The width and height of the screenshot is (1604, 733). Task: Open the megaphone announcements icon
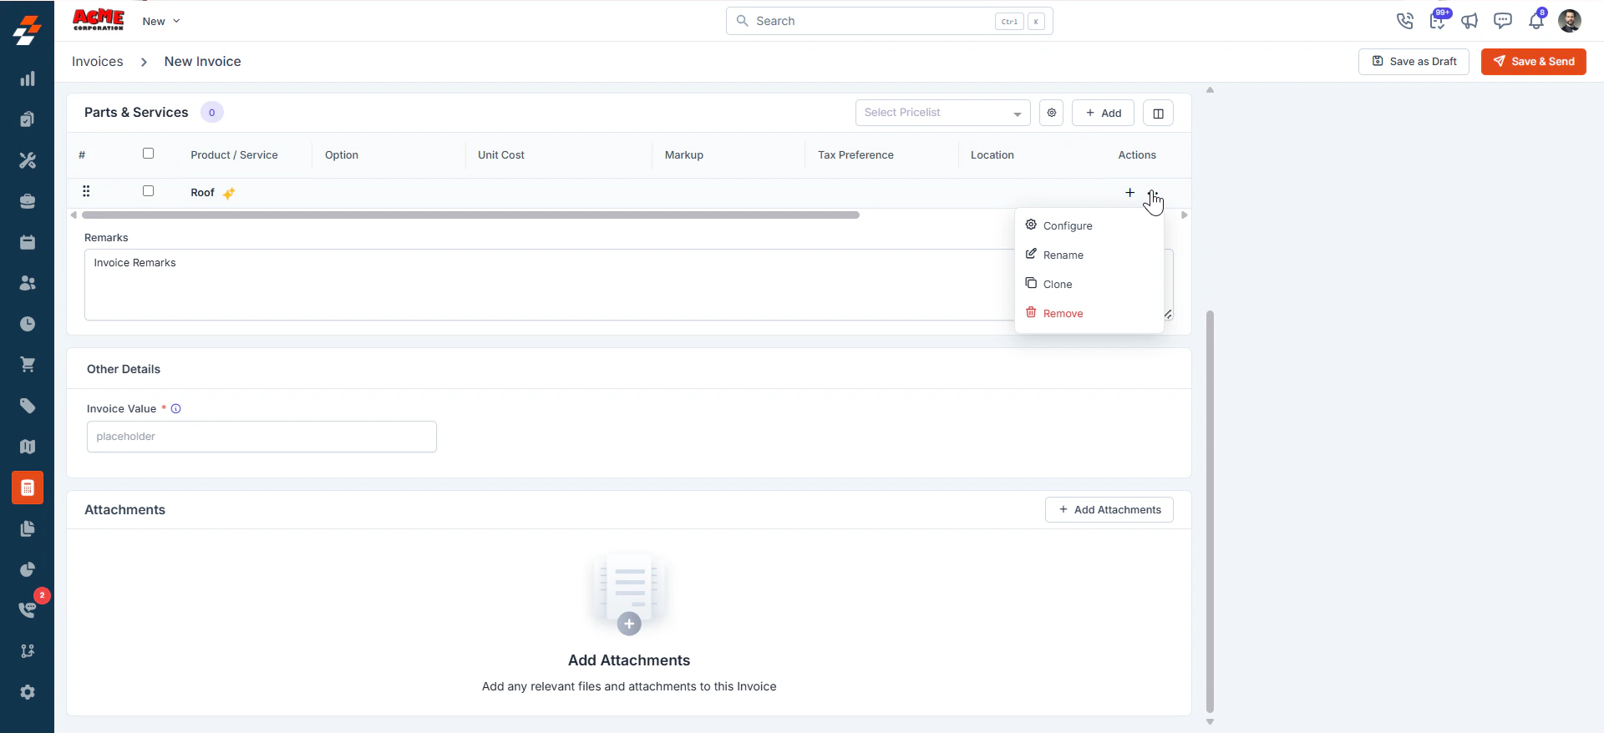(1469, 21)
